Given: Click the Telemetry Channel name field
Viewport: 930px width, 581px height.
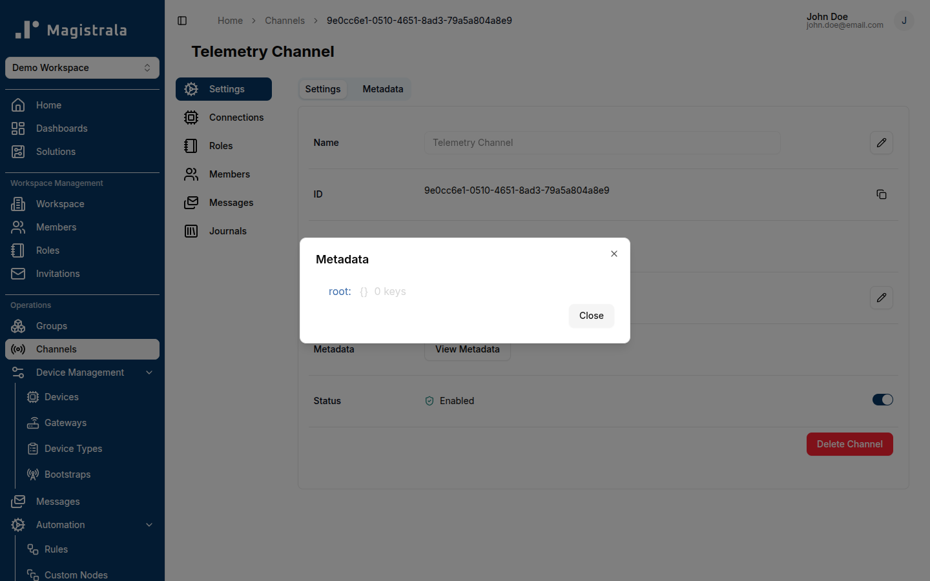Looking at the screenshot, I should (x=602, y=143).
